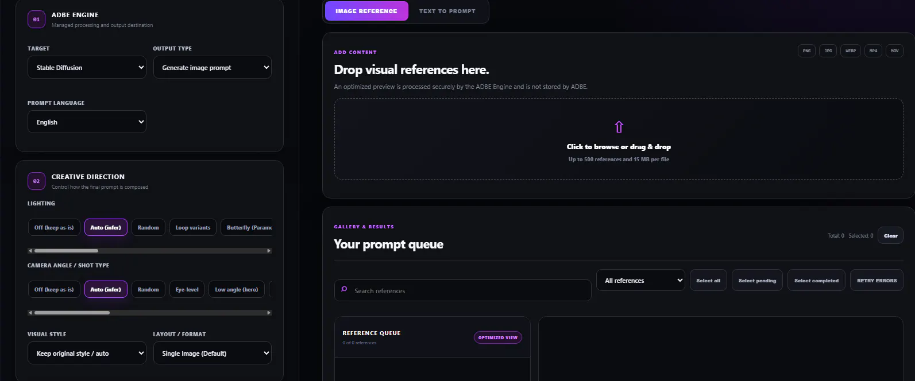Set Lighting to Off (keep as-is)

pyautogui.click(x=54, y=228)
